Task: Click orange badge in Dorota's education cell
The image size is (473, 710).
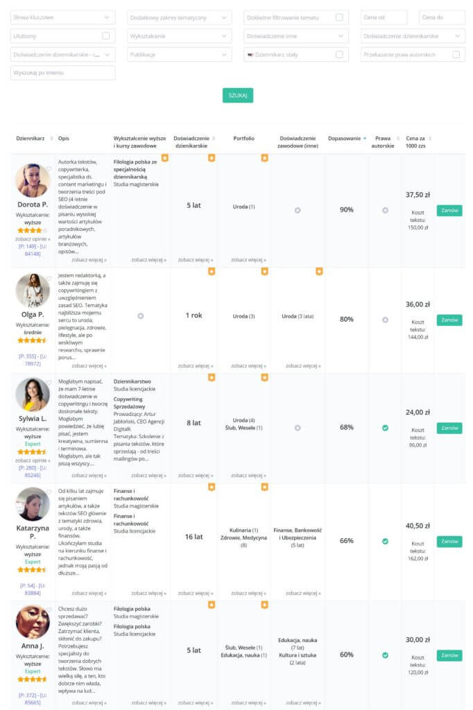Action: 165,158
